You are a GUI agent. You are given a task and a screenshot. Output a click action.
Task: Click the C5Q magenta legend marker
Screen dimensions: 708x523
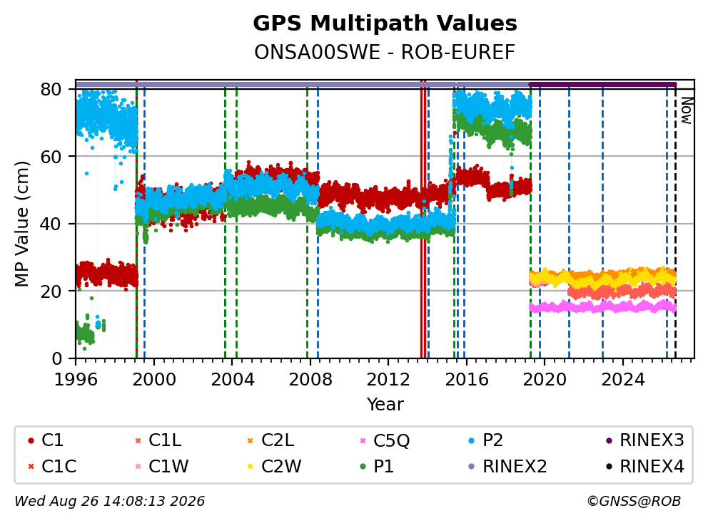point(363,440)
